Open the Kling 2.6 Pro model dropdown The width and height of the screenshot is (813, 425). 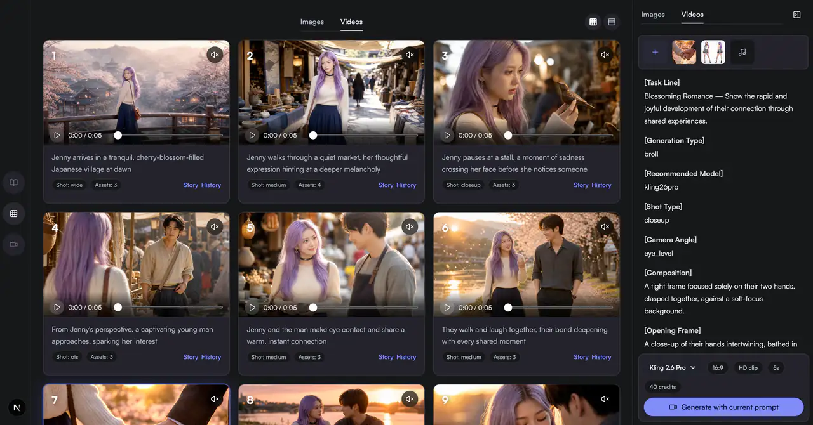click(673, 368)
